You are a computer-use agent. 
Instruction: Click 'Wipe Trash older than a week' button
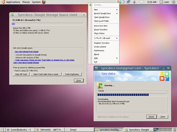[46, 74]
